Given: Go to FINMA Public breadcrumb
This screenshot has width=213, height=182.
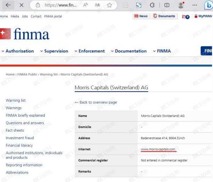Looking at the screenshot, I should click(x=27, y=74).
